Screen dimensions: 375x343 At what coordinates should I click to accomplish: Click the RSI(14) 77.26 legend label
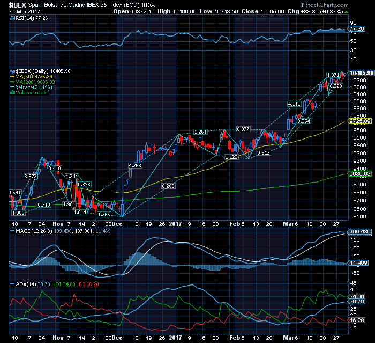[32, 18]
